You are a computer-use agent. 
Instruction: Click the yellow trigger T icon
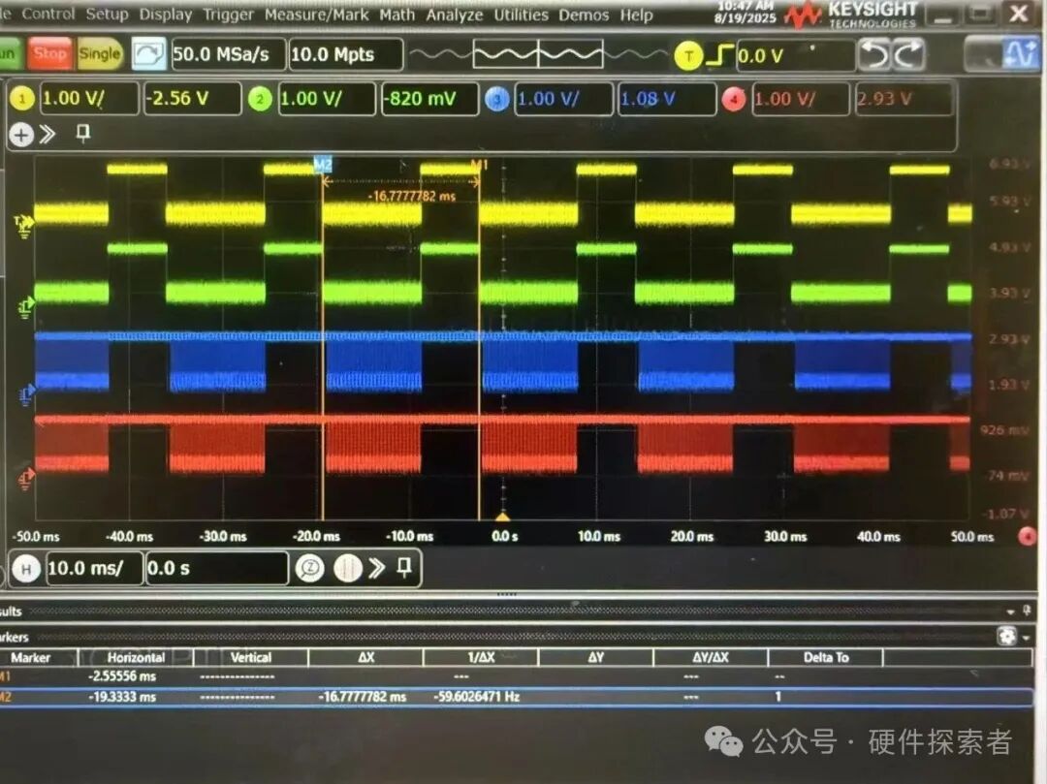click(688, 56)
